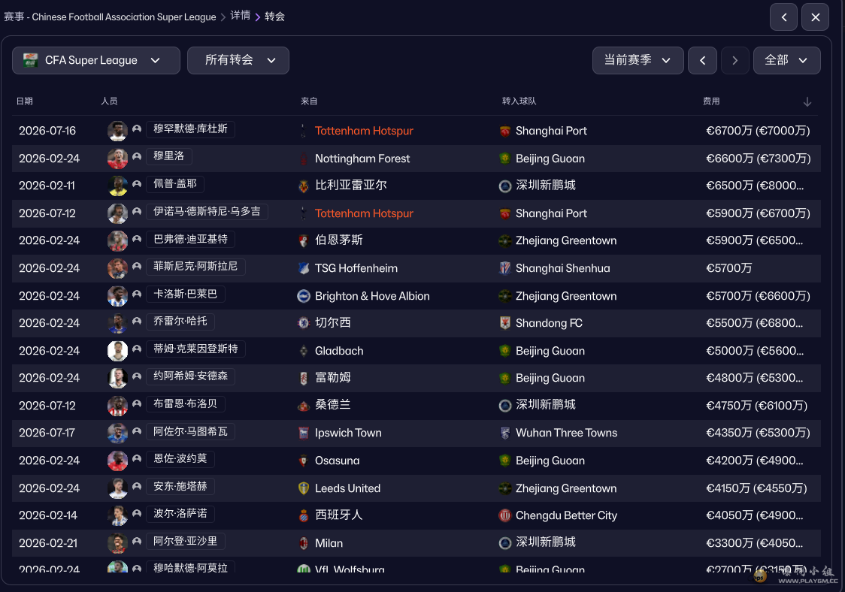Click the 切尔西 club crest
The height and width of the screenshot is (592, 845).
tap(304, 322)
